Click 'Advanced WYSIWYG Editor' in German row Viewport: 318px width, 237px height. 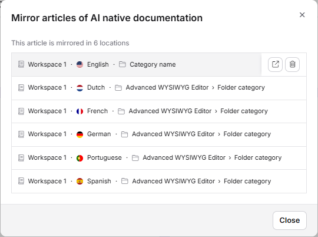[173, 134]
